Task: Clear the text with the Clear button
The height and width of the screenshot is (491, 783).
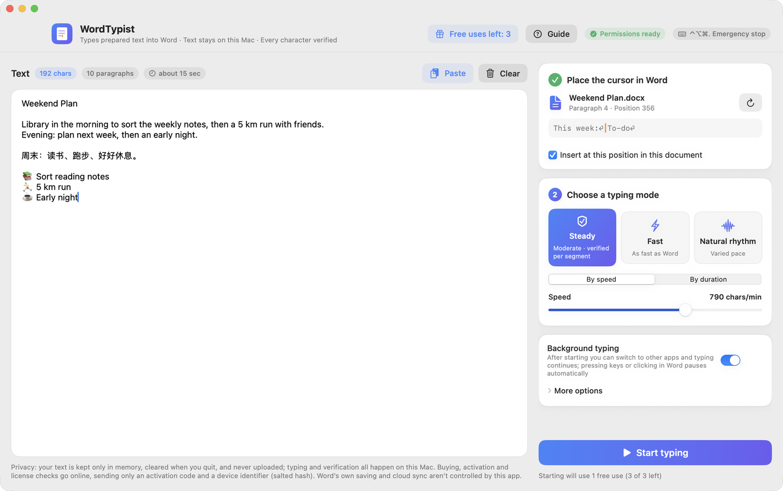Action: [x=503, y=73]
